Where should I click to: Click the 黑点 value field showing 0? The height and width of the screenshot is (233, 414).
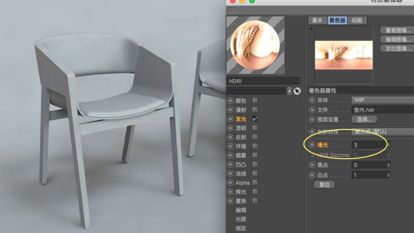pos(369,165)
